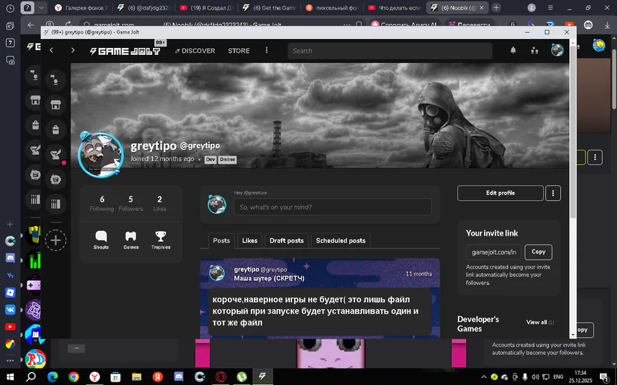Switch to the Posts tab

pos(221,240)
